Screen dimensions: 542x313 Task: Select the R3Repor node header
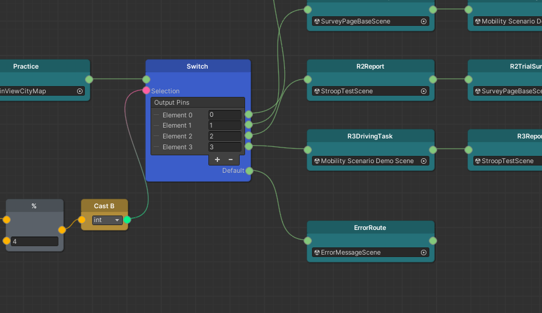(505, 136)
